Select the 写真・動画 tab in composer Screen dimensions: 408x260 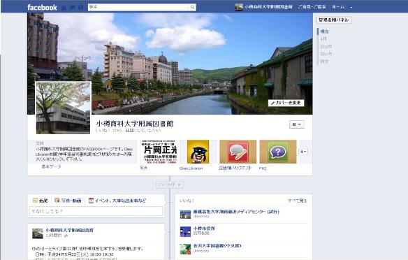pyautogui.click(x=68, y=201)
